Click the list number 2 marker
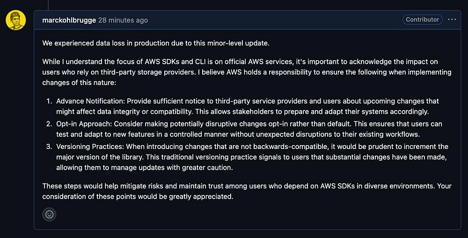Screen dimensions: 468x238 [50, 124]
